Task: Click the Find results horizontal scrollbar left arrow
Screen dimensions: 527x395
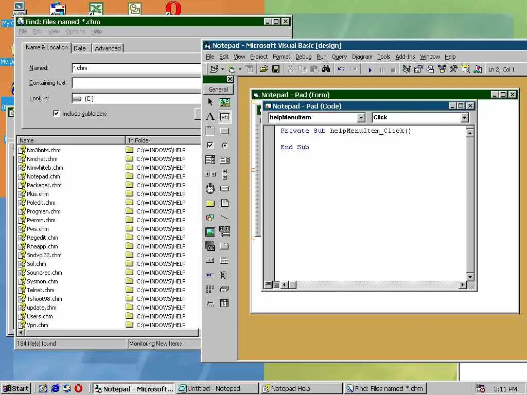Action: [x=21, y=333]
